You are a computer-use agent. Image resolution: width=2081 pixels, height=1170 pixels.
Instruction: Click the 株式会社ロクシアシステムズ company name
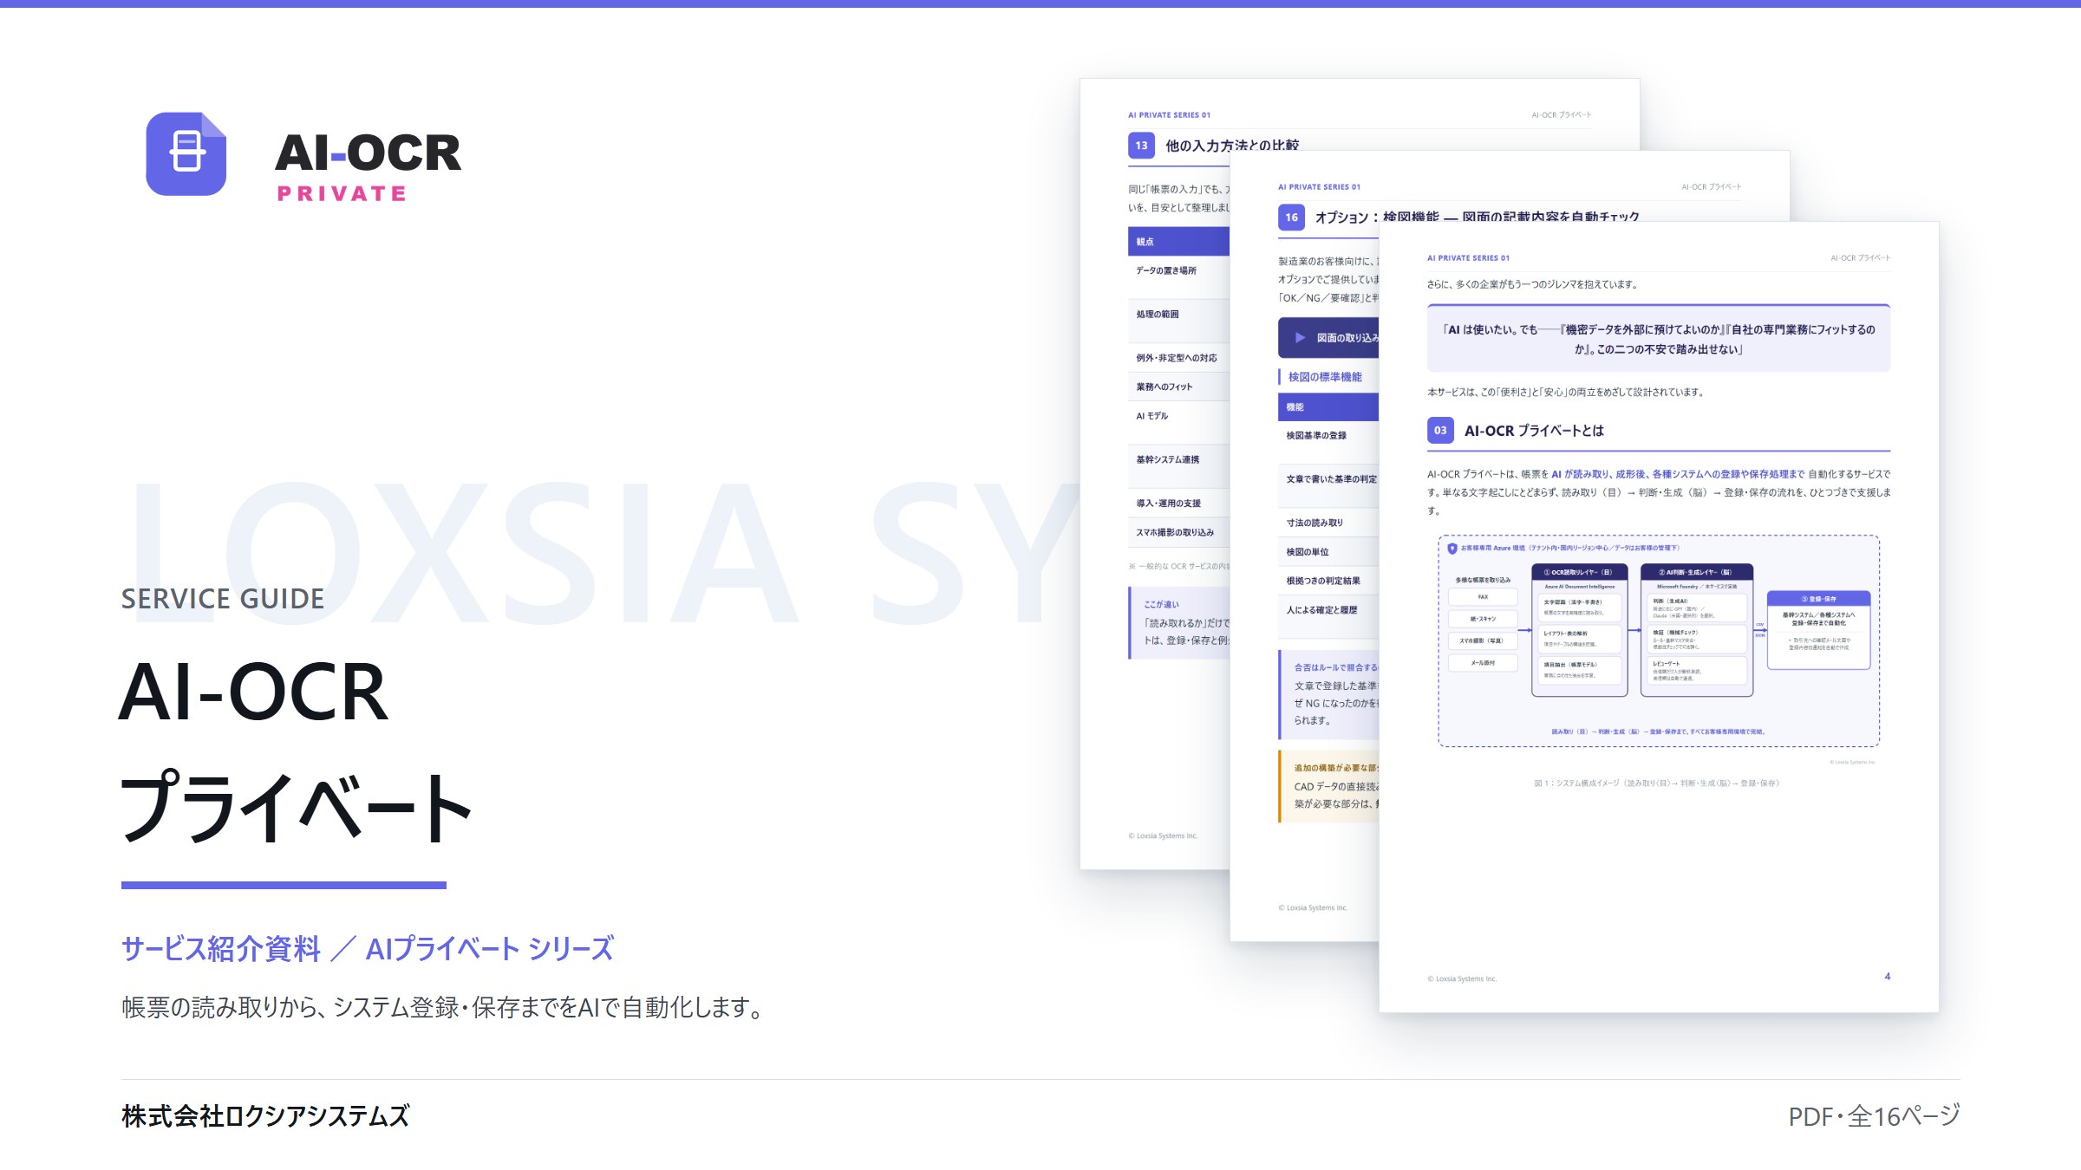point(265,1116)
